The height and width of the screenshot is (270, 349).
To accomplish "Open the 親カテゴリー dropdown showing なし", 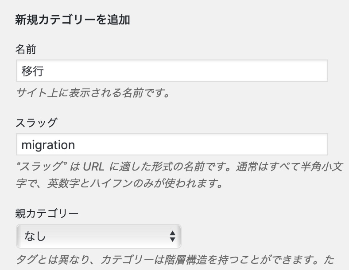I will (99, 236).
